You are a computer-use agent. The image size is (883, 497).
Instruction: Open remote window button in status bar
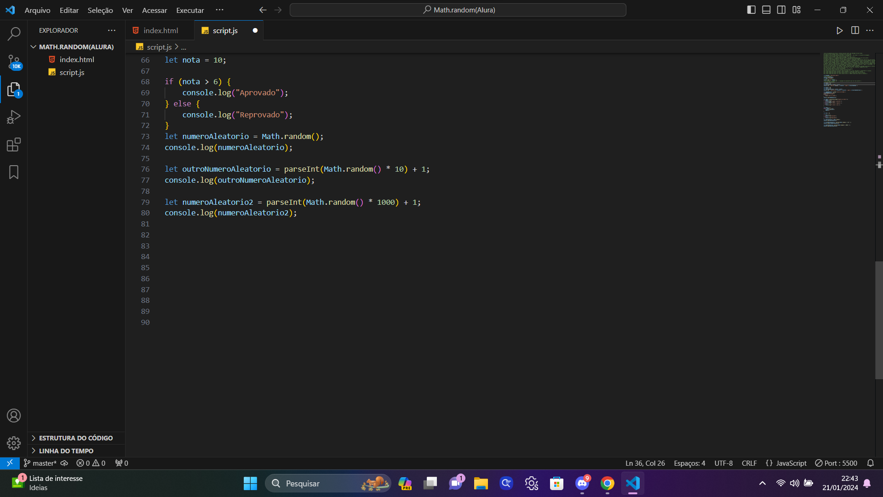[x=10, y=463]
